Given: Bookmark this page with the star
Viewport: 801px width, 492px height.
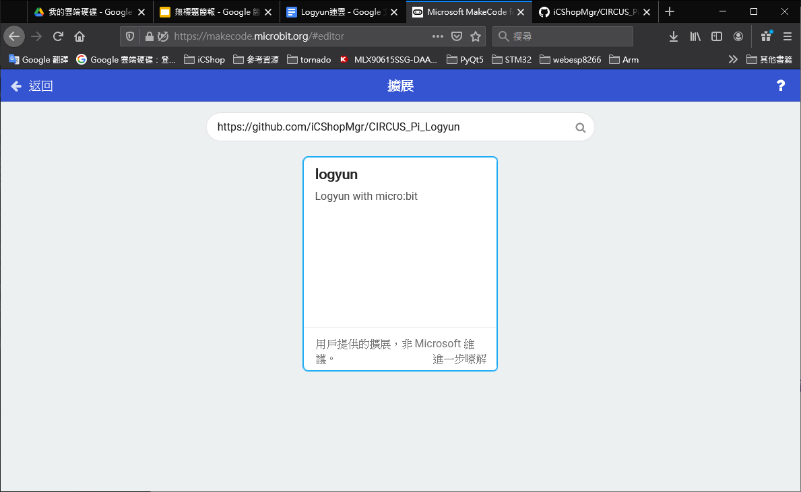Looking at the screenshot, I should click(476, 36).
